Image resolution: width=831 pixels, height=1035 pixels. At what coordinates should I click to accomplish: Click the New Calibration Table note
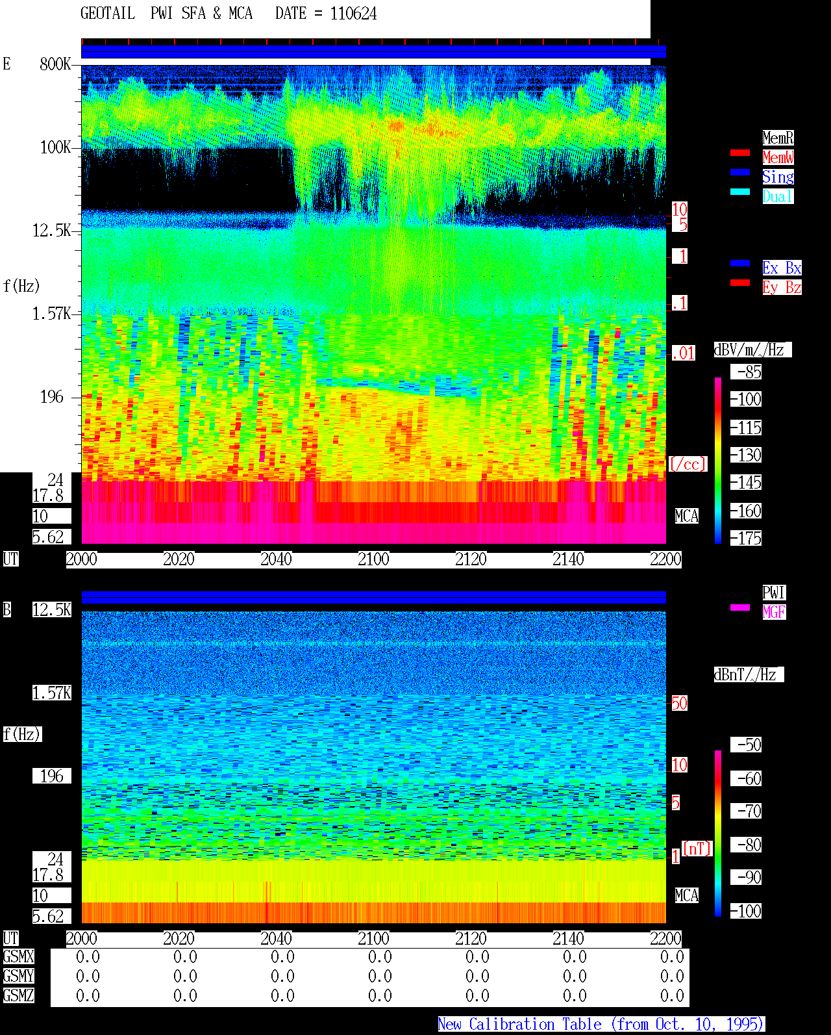point(601,1025)
